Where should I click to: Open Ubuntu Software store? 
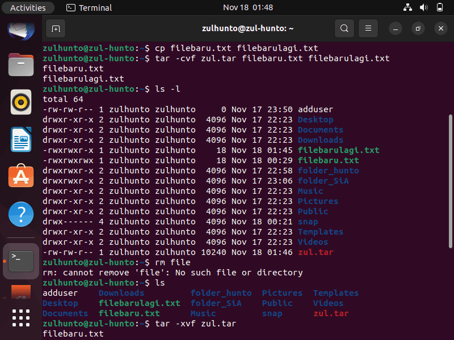pos(21,176)
